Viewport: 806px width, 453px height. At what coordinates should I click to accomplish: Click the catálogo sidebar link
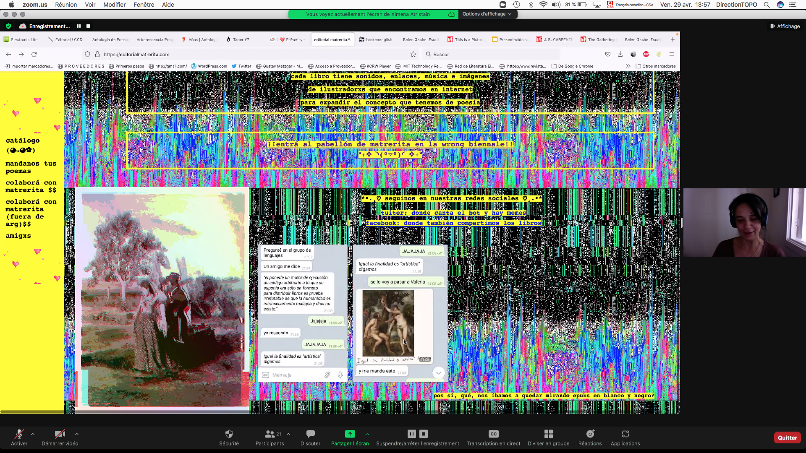pos(22,145)
